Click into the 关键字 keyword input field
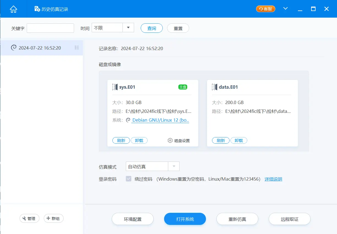 point(50,28)
